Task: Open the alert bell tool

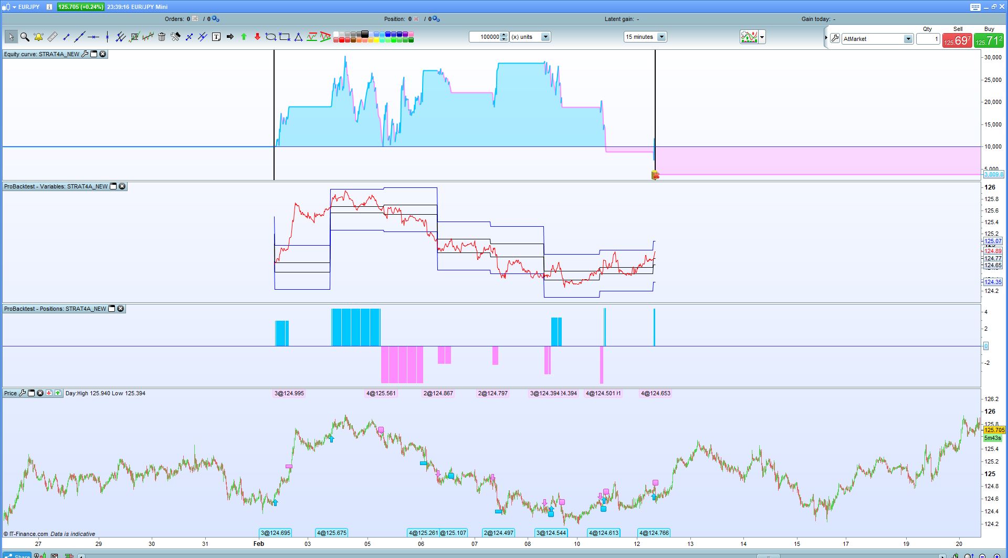Action: pyautogui.click(x=38, y=37)
